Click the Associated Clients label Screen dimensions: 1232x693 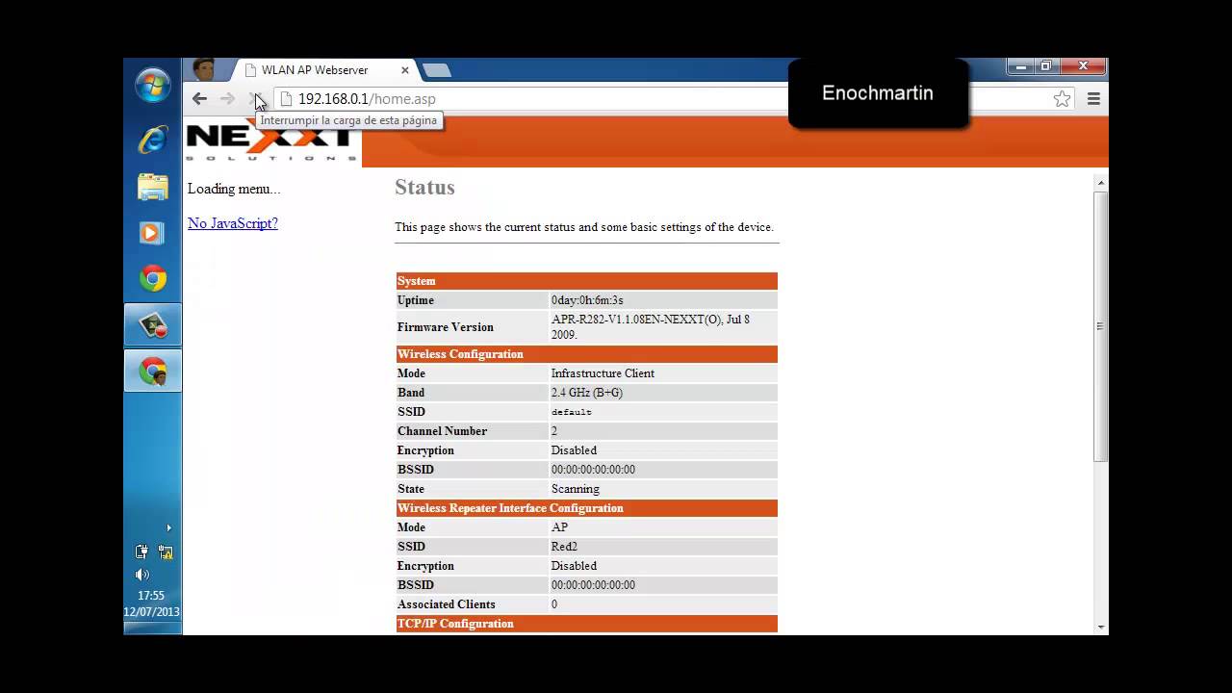(x=447, y=604)
